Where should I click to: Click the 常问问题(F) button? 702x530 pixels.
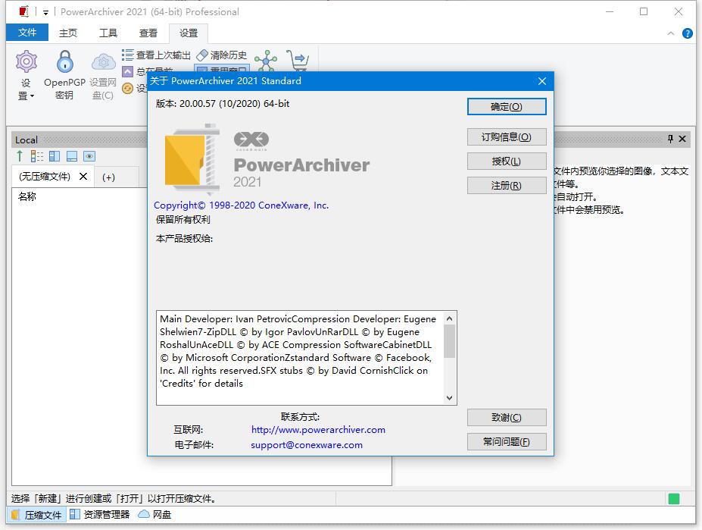coord(507,441)
